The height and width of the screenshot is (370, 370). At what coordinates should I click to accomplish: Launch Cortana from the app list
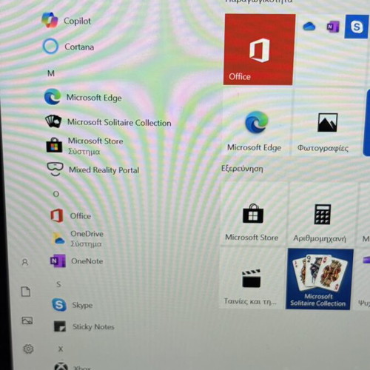[68, 47]
